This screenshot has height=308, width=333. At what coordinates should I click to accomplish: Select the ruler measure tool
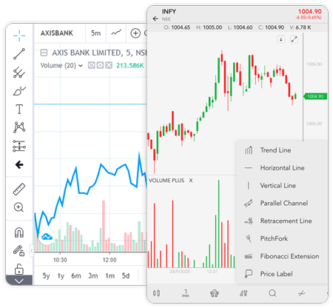(x=19, y=190)
